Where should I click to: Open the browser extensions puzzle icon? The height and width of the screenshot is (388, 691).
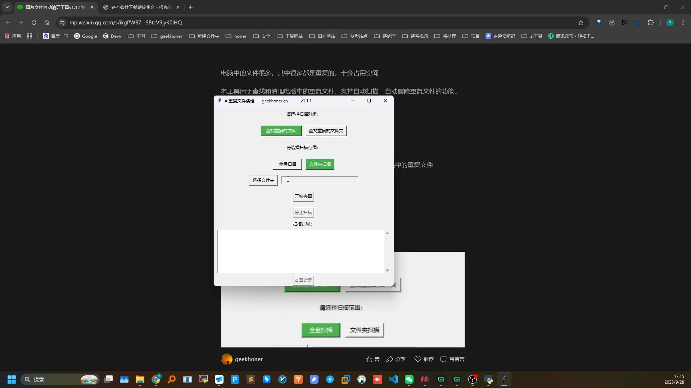651,23
